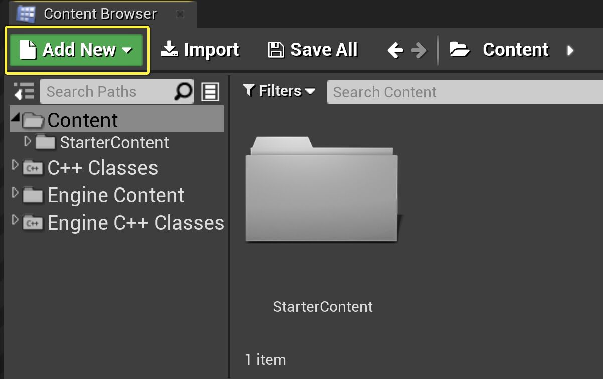Switch to the Content Browser tab
The width and height of the screenshot is (603, 379).
click(x=99, y=14)
